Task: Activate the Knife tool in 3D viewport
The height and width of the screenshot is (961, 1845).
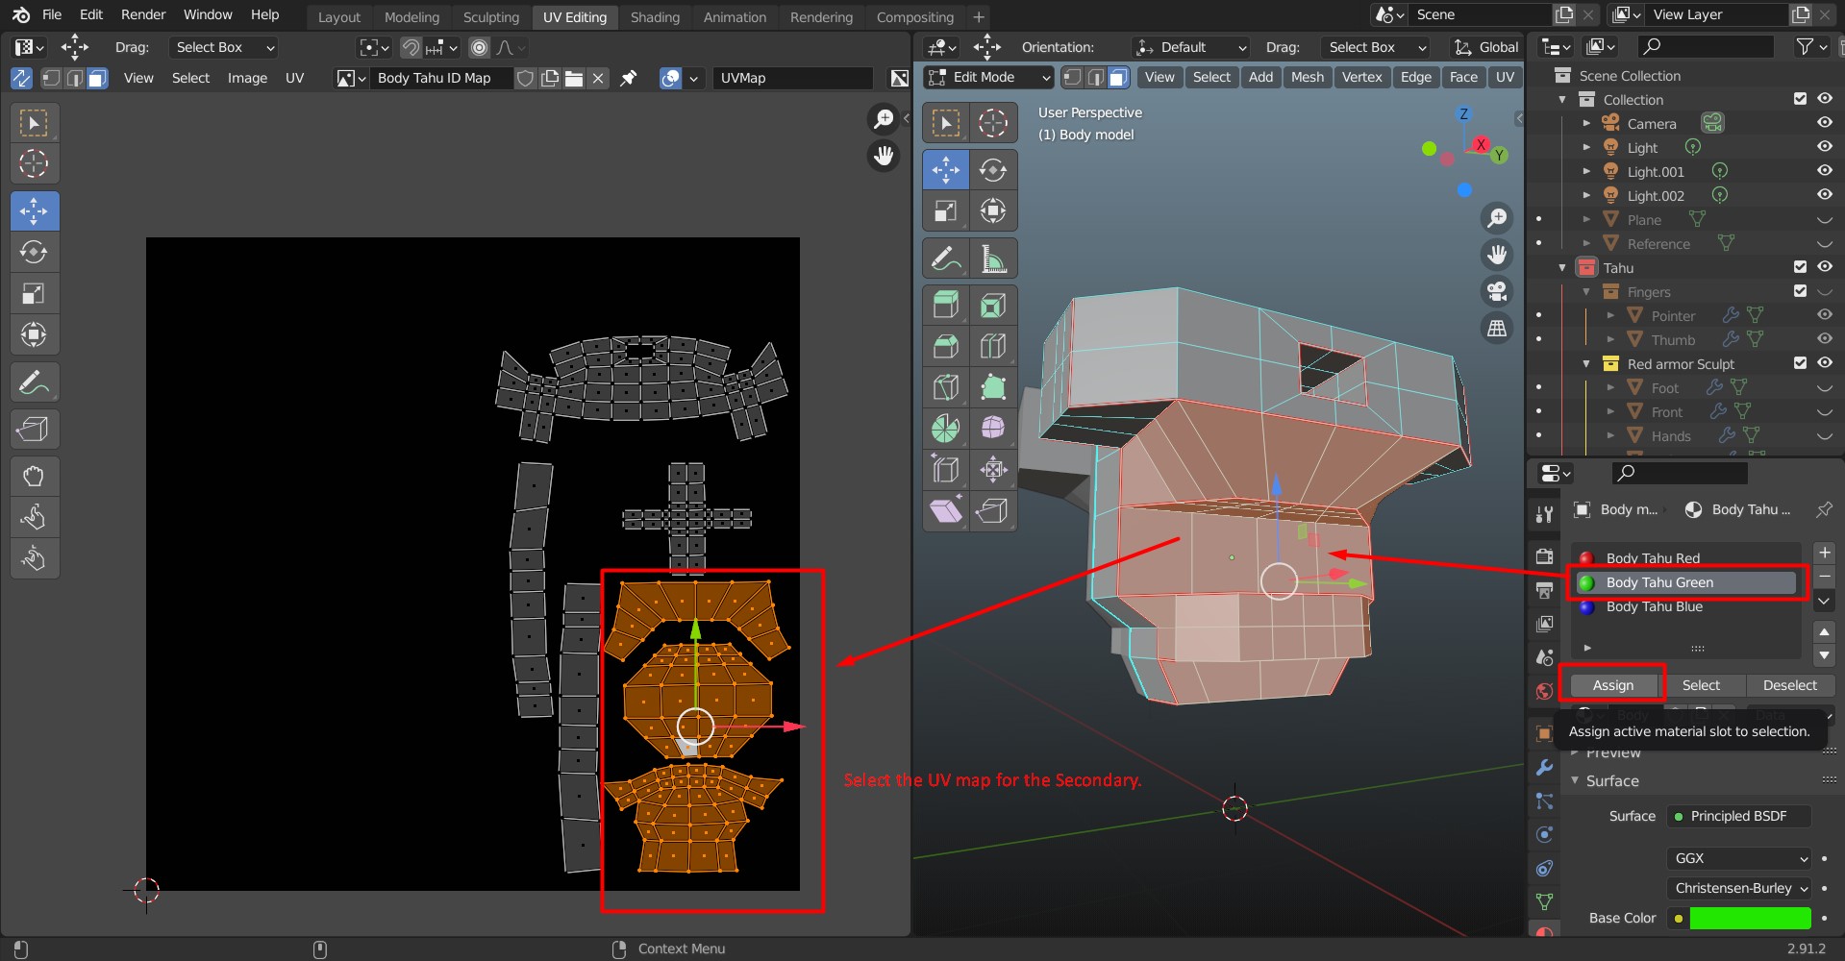Action: tap(945, 387)
